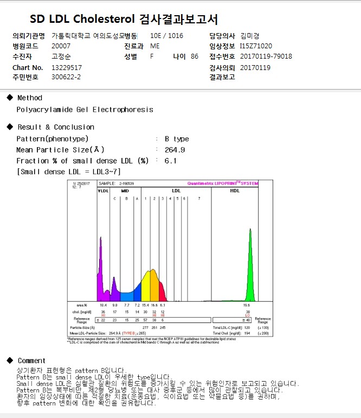Click the fraction result "6.1" above the chart
The height and width of the screenshot is (418, 361).
(170, 161)
